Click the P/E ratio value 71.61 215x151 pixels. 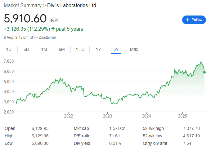point(114,136)
